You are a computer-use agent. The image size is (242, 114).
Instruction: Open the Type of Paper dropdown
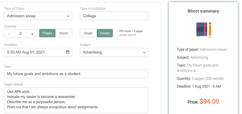coord(38,16)
